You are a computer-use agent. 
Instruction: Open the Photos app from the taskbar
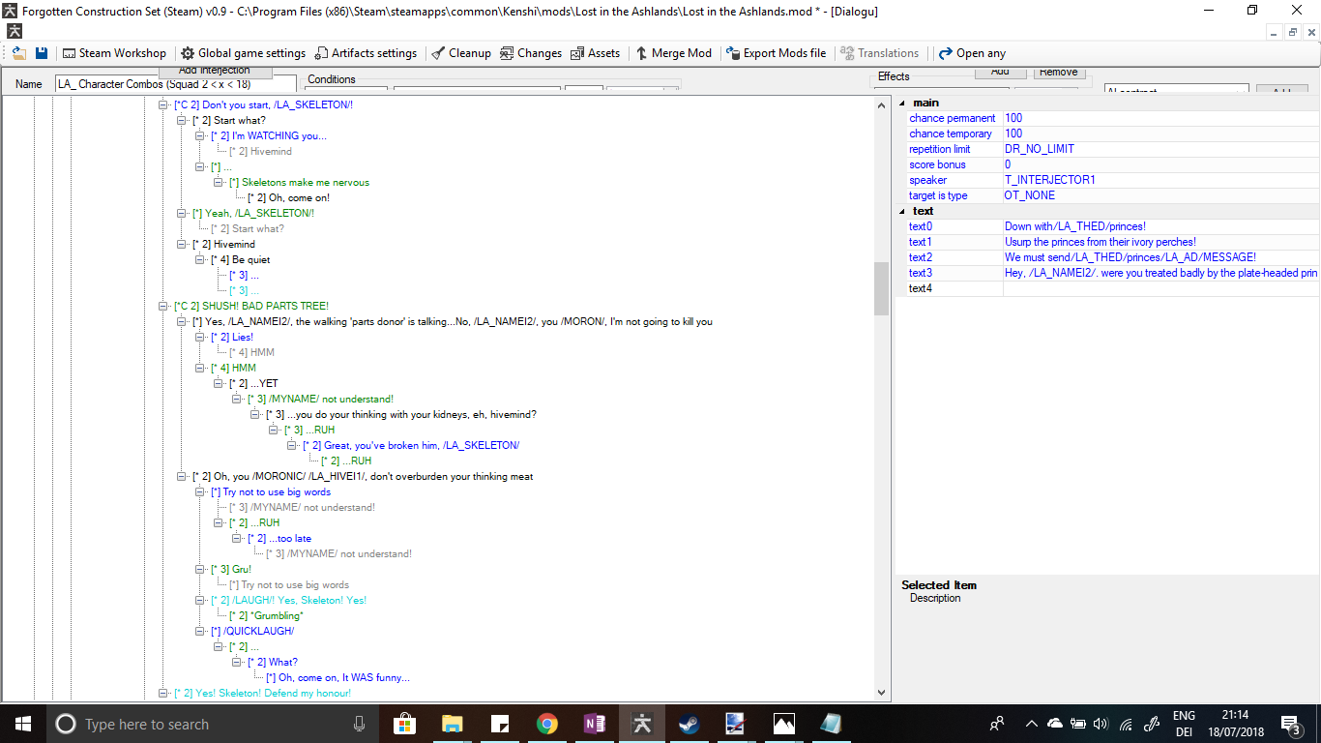(784, 724)
